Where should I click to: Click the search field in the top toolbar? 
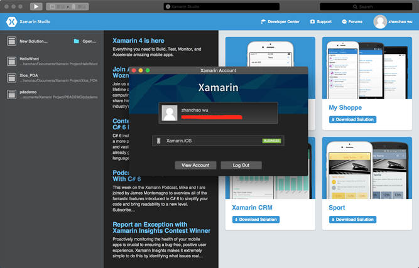pyautogui.click(x=366, y=7)
